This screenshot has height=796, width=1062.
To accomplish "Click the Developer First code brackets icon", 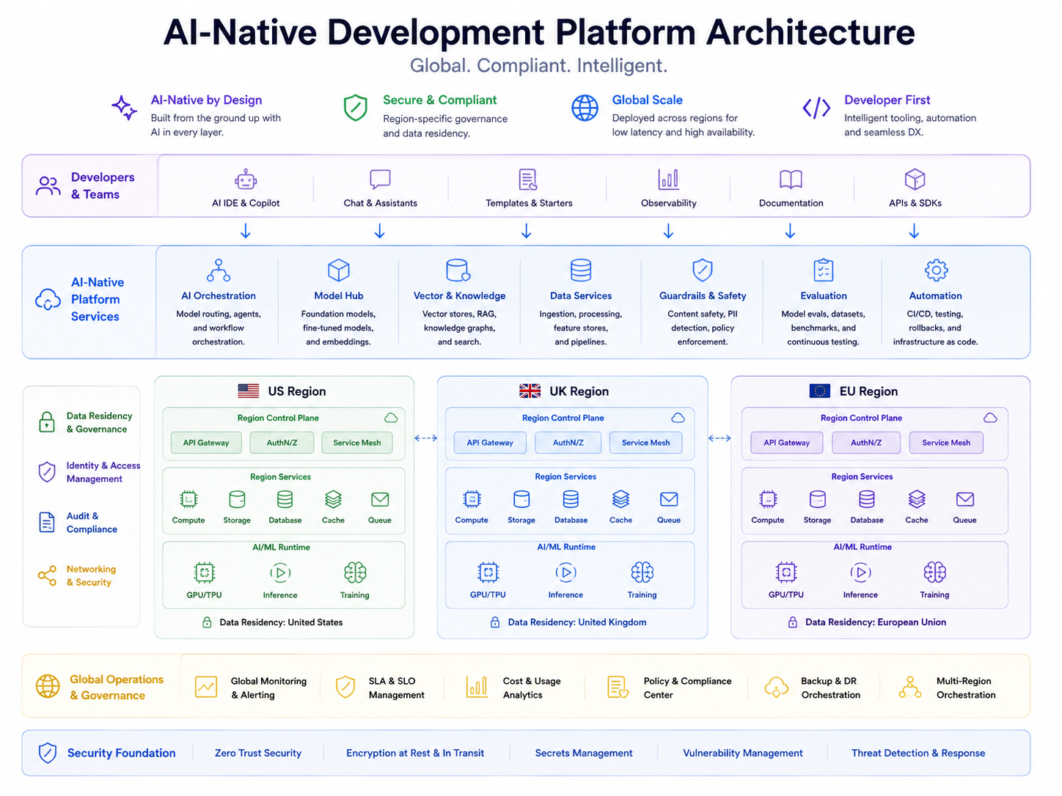I will 816,108.
